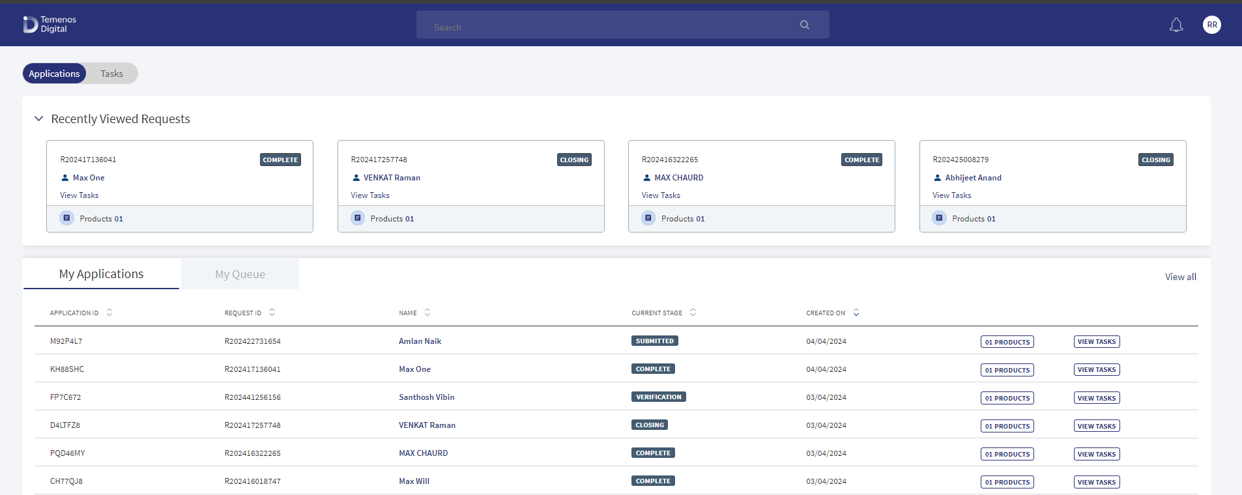Viewport: 1242px width, 495px height.
Task: Click application ID CH77QJ8
Action: tap(66, 481)
